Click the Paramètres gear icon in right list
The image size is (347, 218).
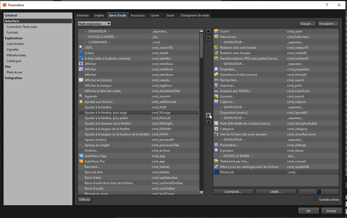tap(216, 145)
